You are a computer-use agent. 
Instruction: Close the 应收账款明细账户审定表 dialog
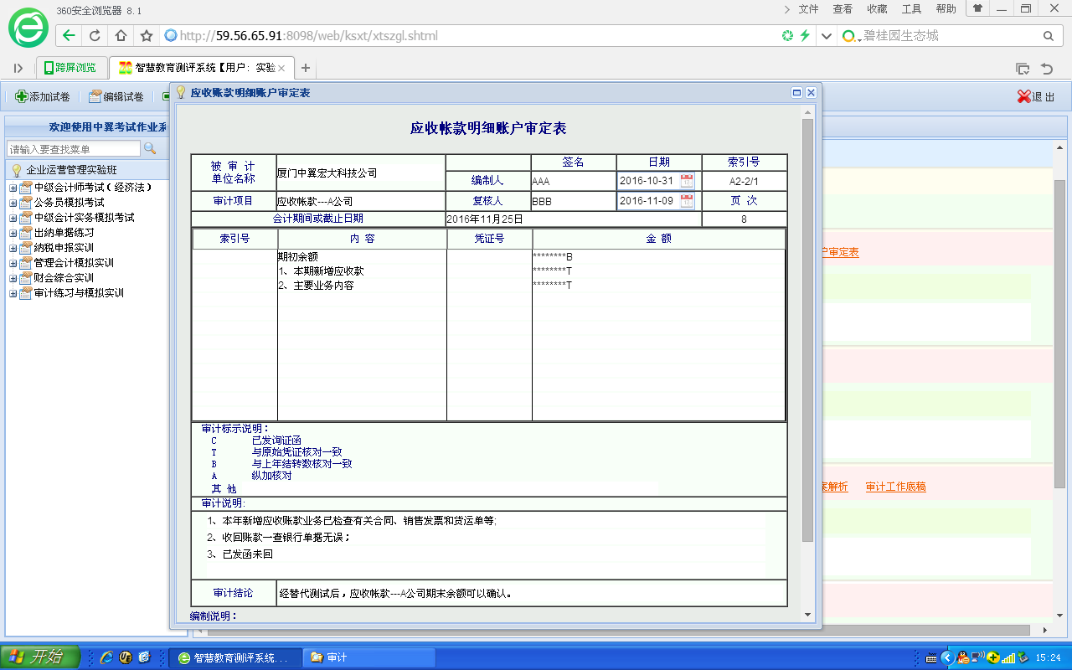coord(811,93)
